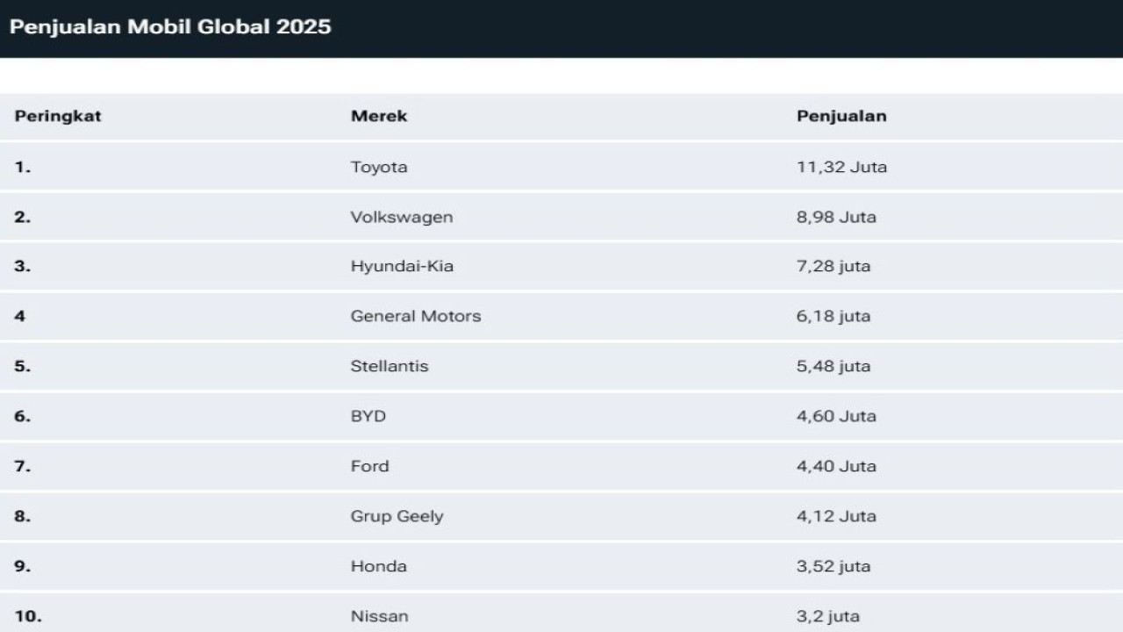The height and width of the screenshot is (632, 1123).
Task: Select the Volkswagen brand cell
Action: pyautogui.click(x=402, y=217)
